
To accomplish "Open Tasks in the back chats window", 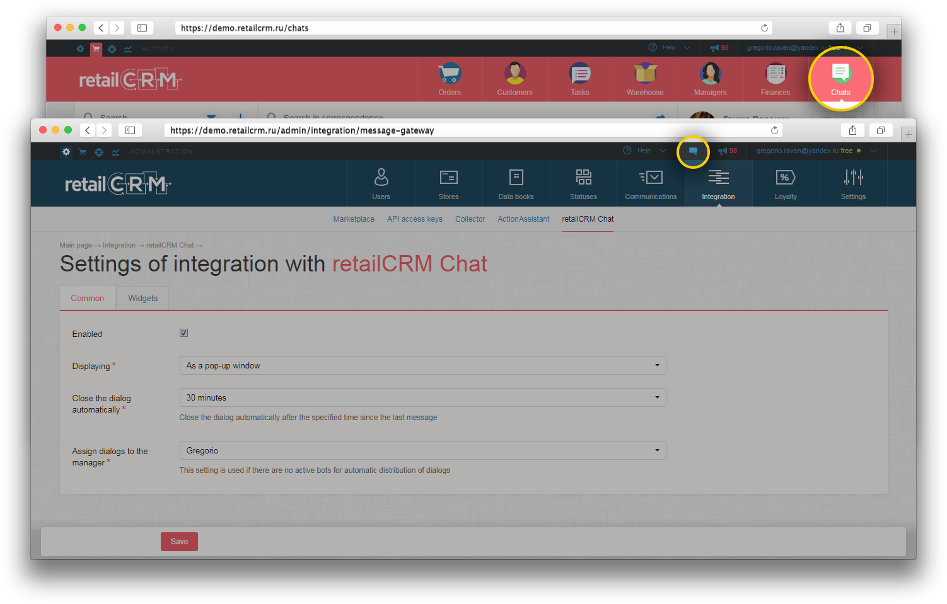I will 580,79.
